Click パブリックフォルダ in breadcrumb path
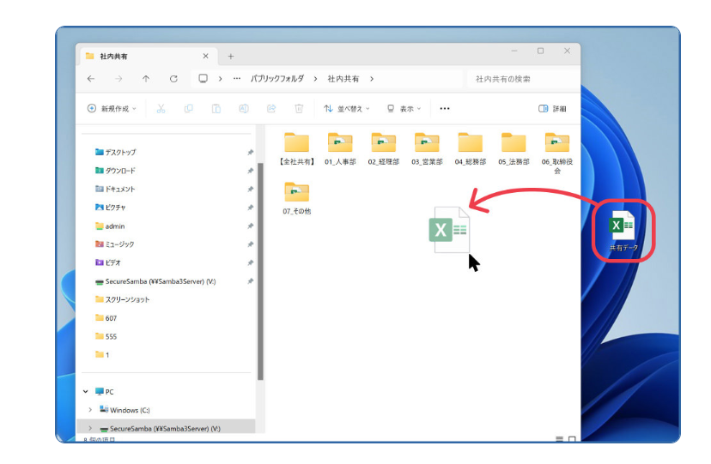Screen dimensions: 711x464 pos(276,79)
